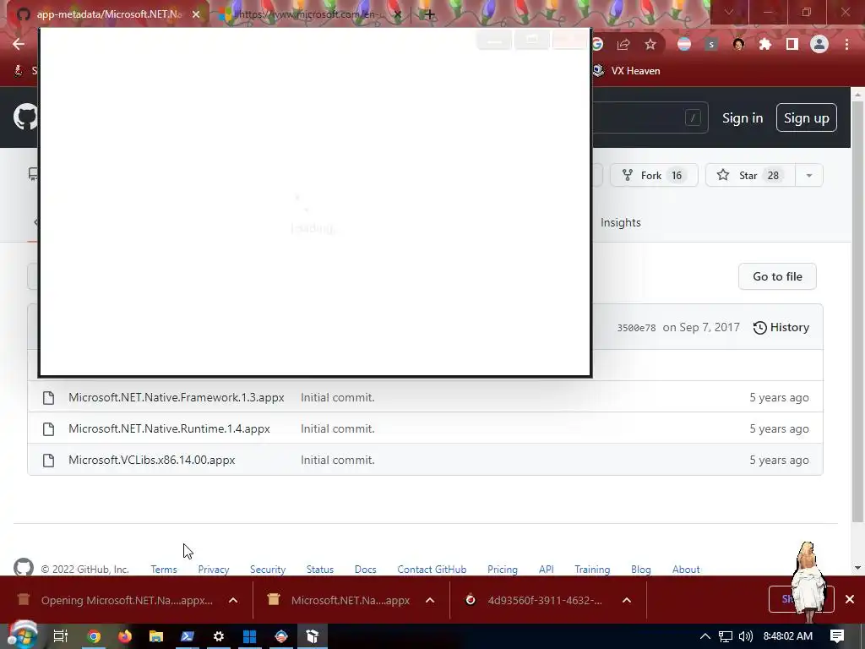This screenshot has height=649, width=865.
Task: Expand options for the Microsoft.NET.Na...appx download
Action: [x=430, y=600]
